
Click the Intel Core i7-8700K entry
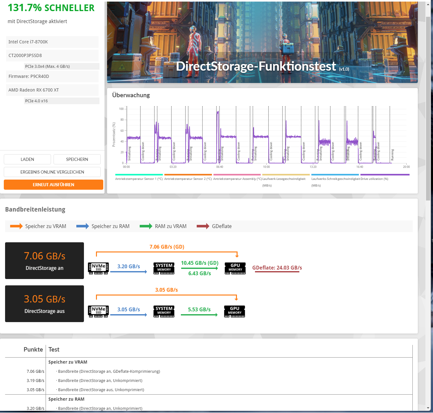coord(52,42)
